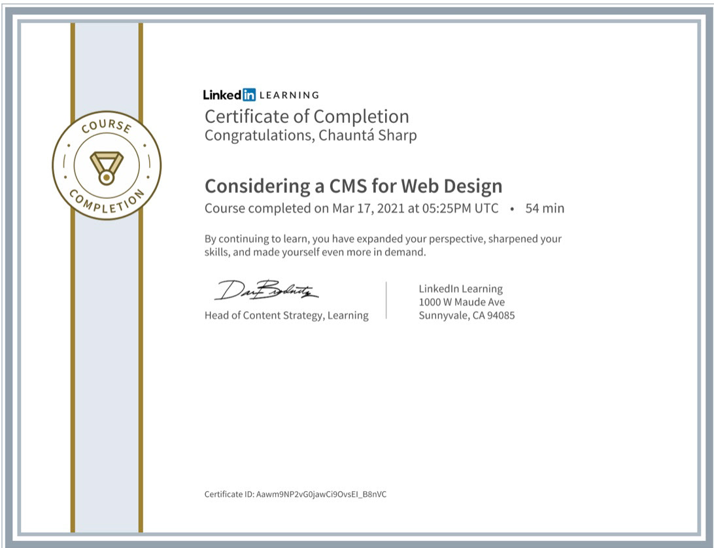Click the LinkedIn Learning logo

pyautogui.click(x=261, y=95)
